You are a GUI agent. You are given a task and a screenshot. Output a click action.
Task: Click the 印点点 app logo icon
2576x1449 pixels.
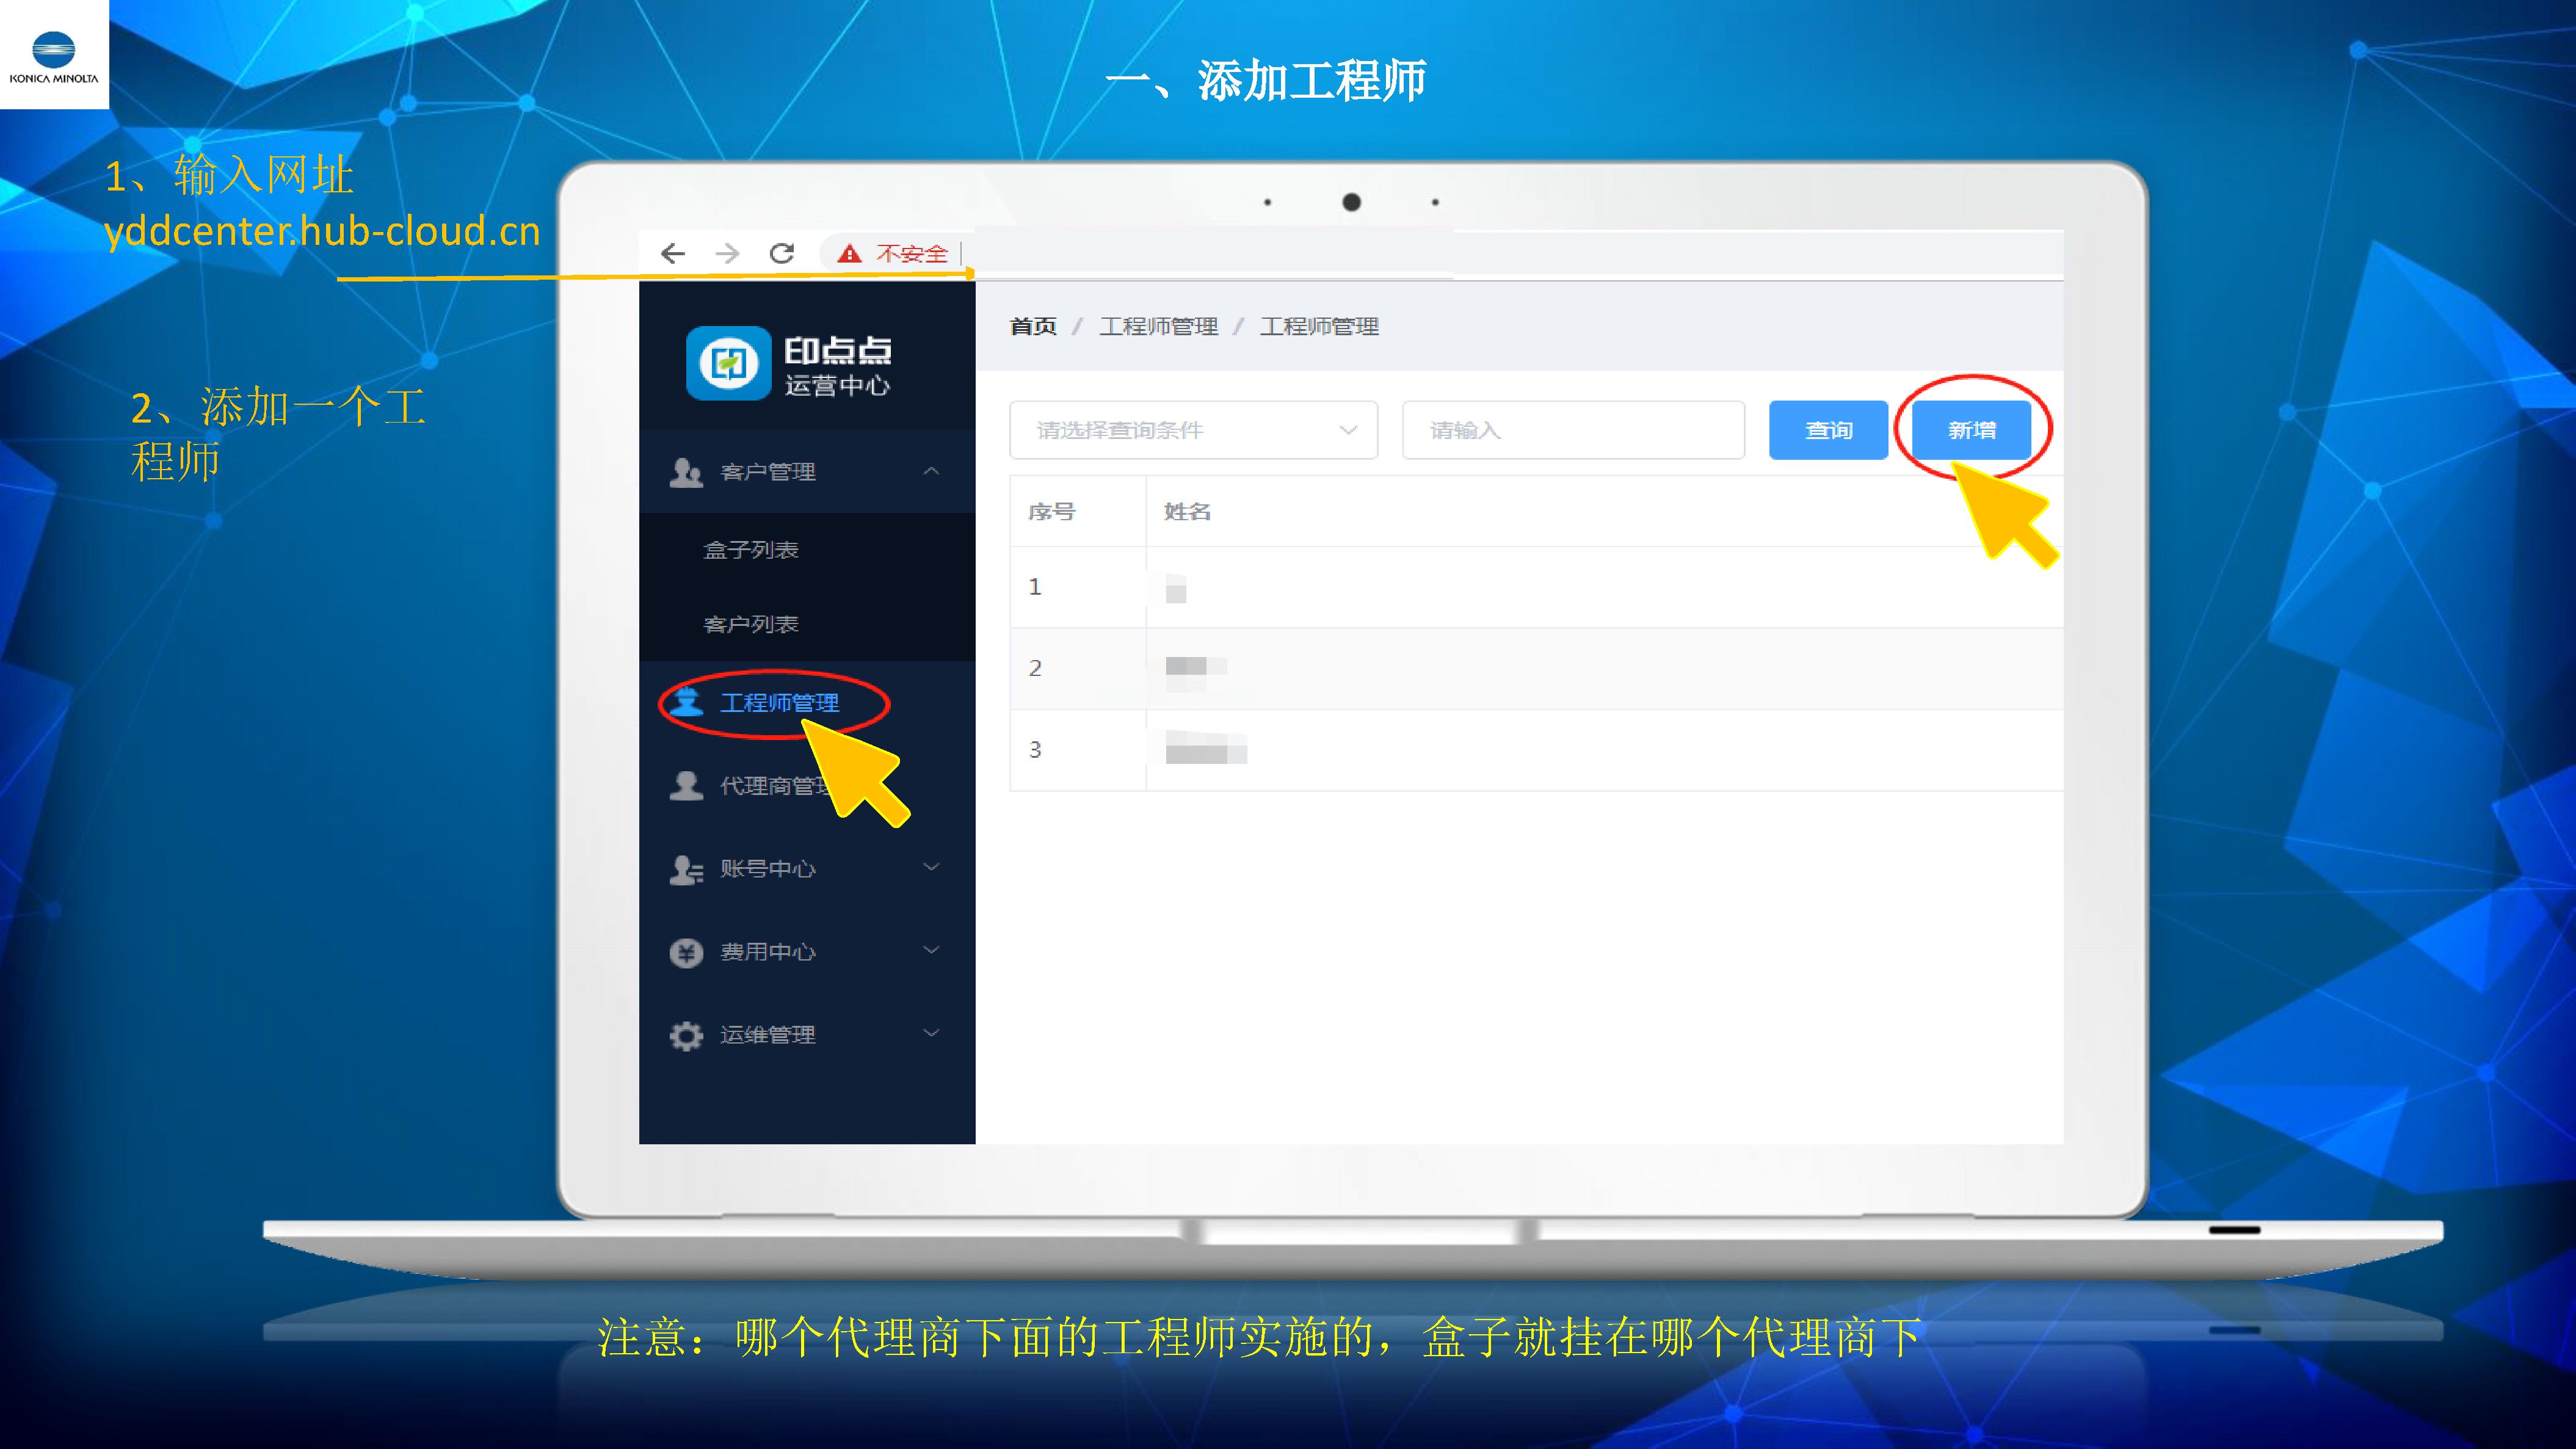tap(728, 363)
